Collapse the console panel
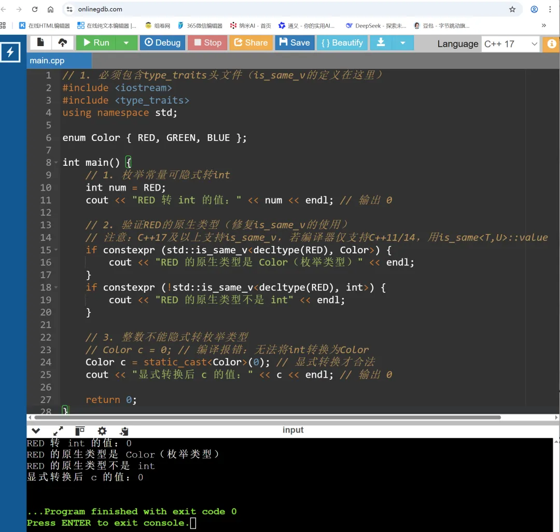Viewport: 560px width, 532px height. [35, 430]
